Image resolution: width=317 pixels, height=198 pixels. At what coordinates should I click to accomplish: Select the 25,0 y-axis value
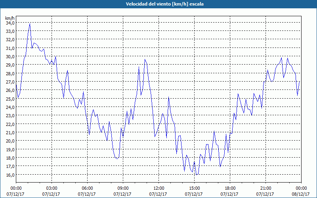(10, 99)
